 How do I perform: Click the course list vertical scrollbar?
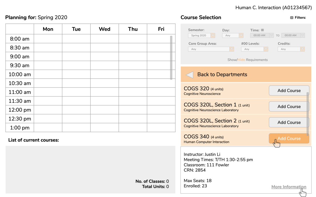tap(308, 114)
